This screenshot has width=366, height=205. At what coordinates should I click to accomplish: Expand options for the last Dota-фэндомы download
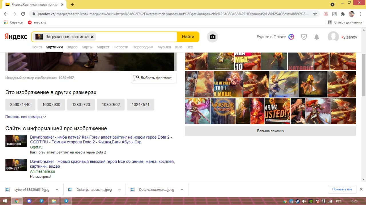182,189
